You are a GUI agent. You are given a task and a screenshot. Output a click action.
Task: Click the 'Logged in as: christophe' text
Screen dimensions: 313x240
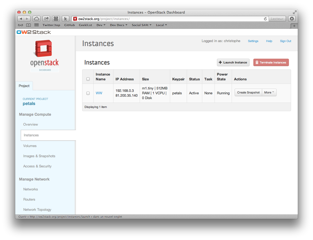[221, 41]
